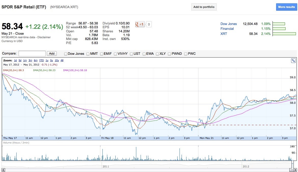Set chart zoom to 1d
The image size is (298, 172).
coord(15,60)
